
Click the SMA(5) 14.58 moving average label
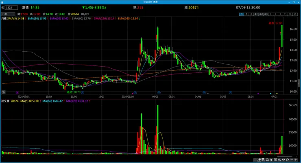(17, 18)
